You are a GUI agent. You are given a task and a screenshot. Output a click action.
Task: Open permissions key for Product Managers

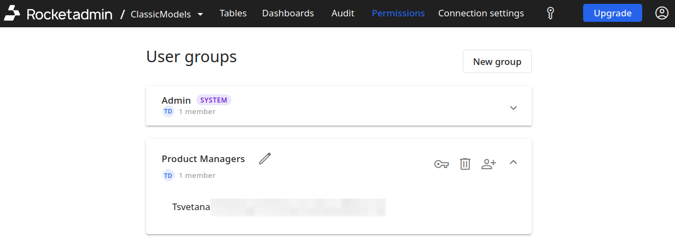[441, 164]
